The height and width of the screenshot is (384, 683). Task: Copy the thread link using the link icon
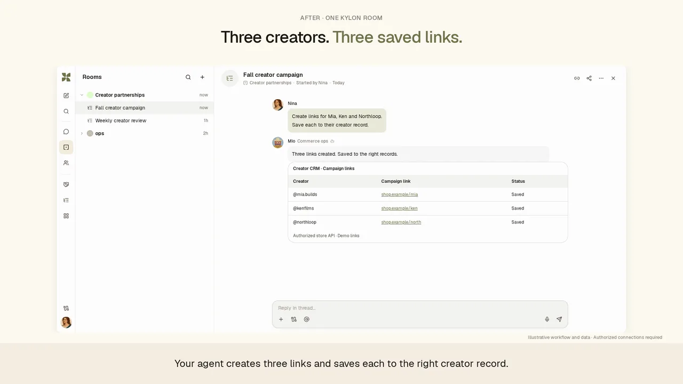click(x=577, y=78)
